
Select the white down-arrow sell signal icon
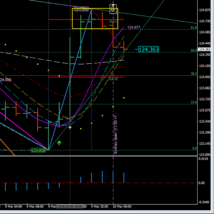point(113,9)
